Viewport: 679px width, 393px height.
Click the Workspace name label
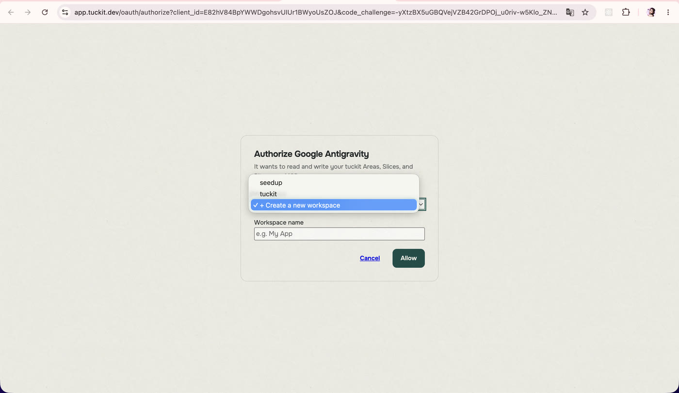(x=279, y=222)
